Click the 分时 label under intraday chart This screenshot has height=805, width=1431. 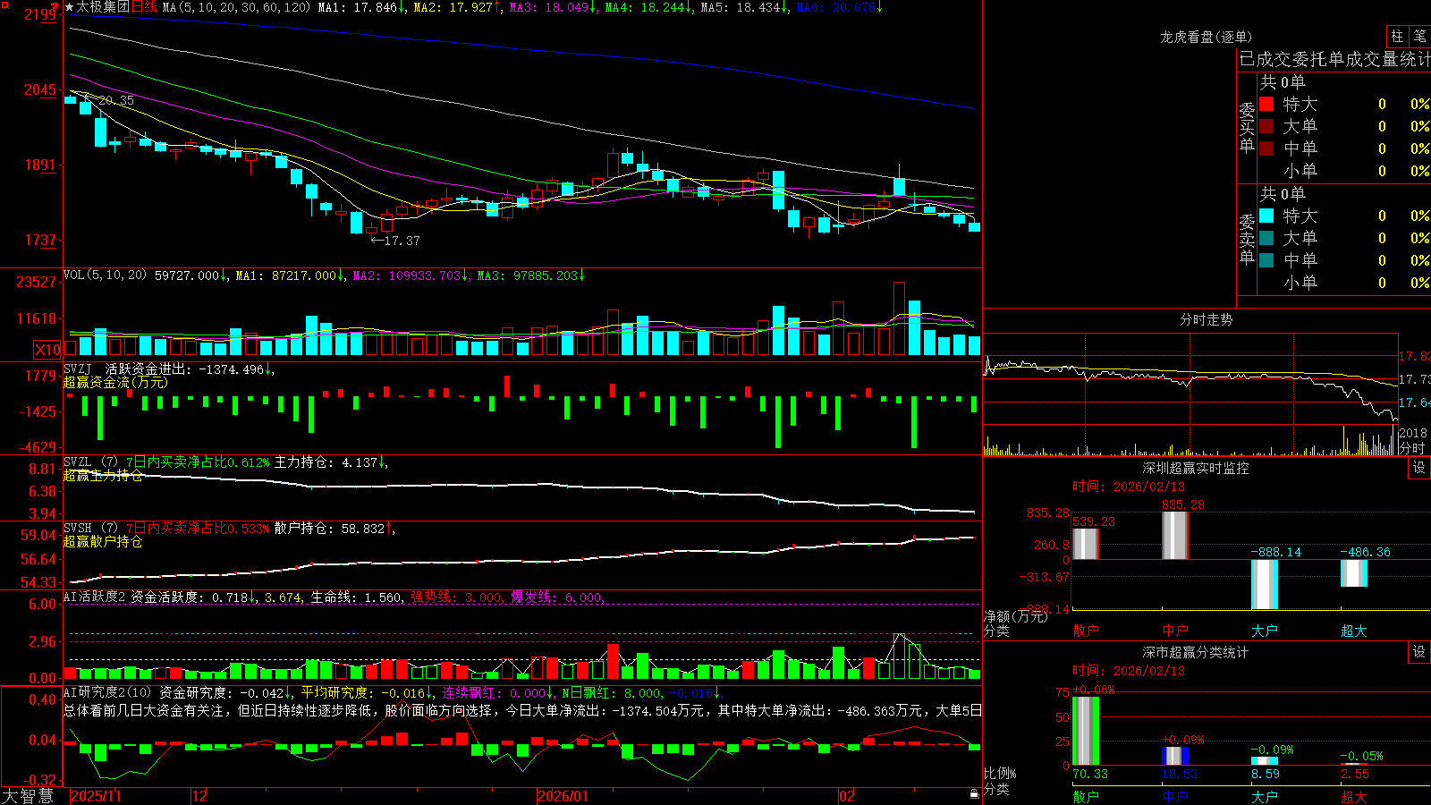[x=1412, y=448]
